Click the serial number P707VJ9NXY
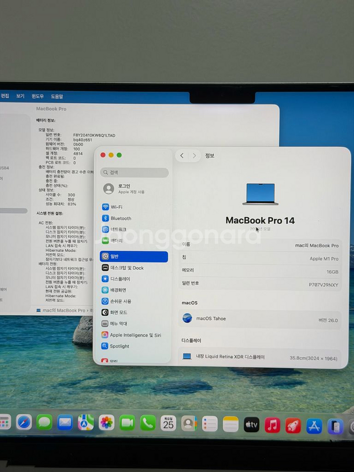354x472 pixels. pyautogui.click(x=323, y=285)
